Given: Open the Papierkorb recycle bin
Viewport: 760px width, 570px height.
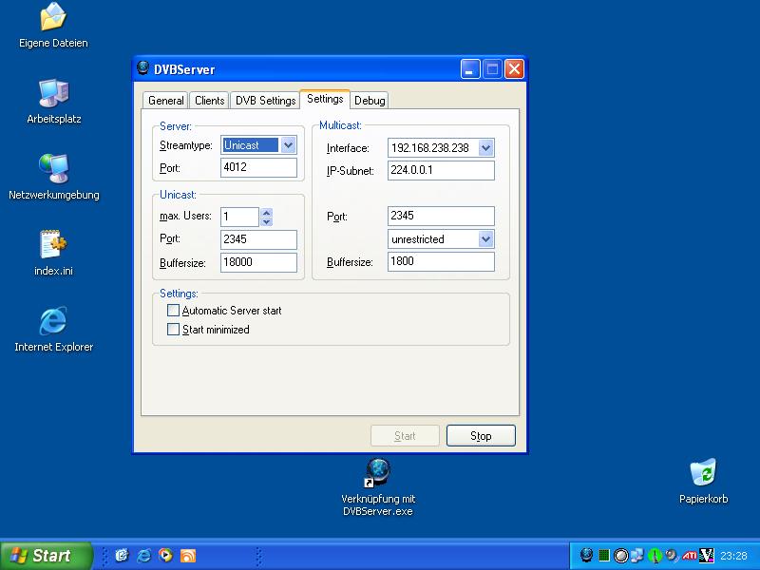Looking at the screenshot, I should tap(703, 472).
